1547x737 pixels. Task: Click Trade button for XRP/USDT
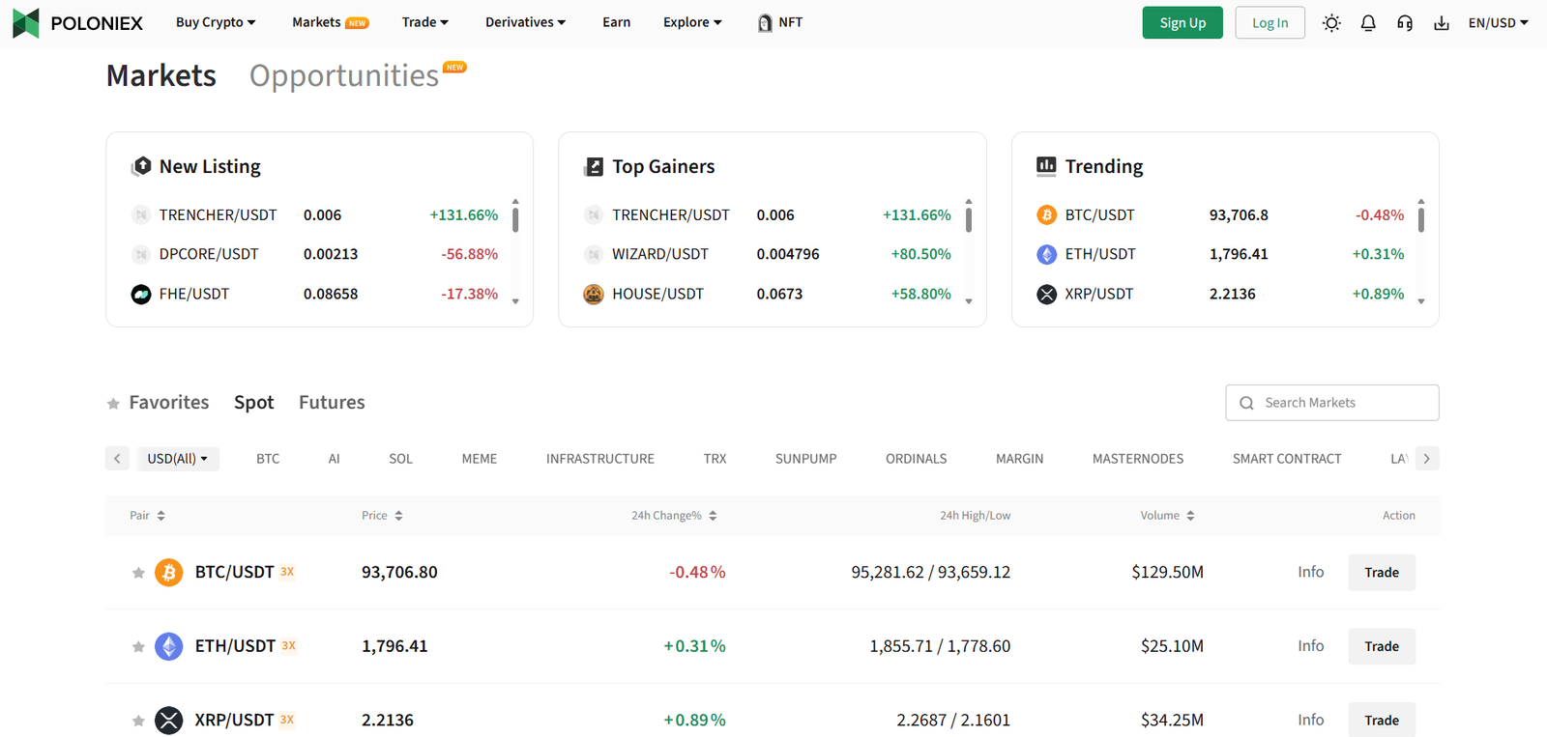[1382, 720]
